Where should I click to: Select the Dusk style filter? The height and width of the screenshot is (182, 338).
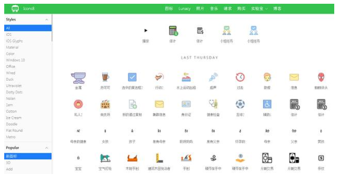coord(10,79)
